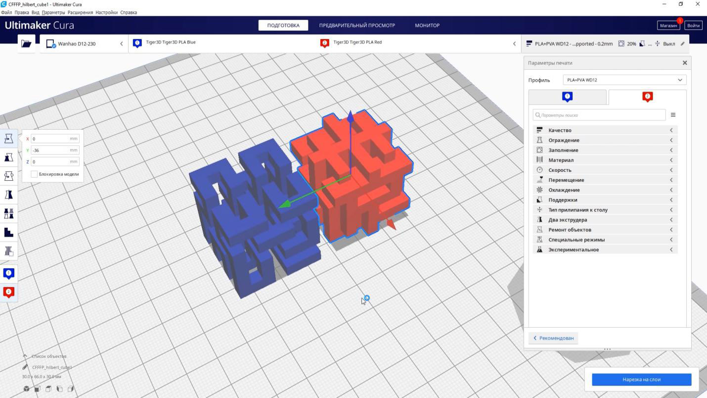Select the blue extruder 1 settings tab
Viewport: 707px width, 398px height.
567,97
